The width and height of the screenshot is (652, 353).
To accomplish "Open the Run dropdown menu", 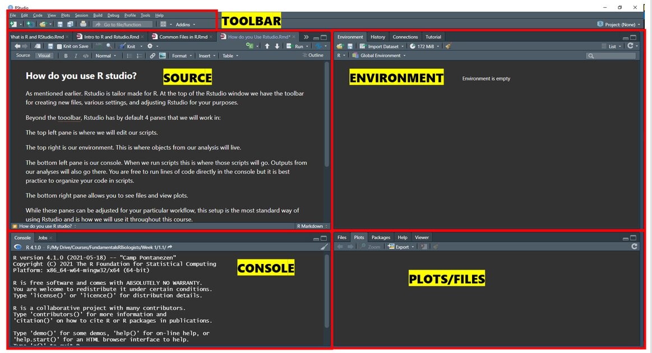I will coord(307,46).
